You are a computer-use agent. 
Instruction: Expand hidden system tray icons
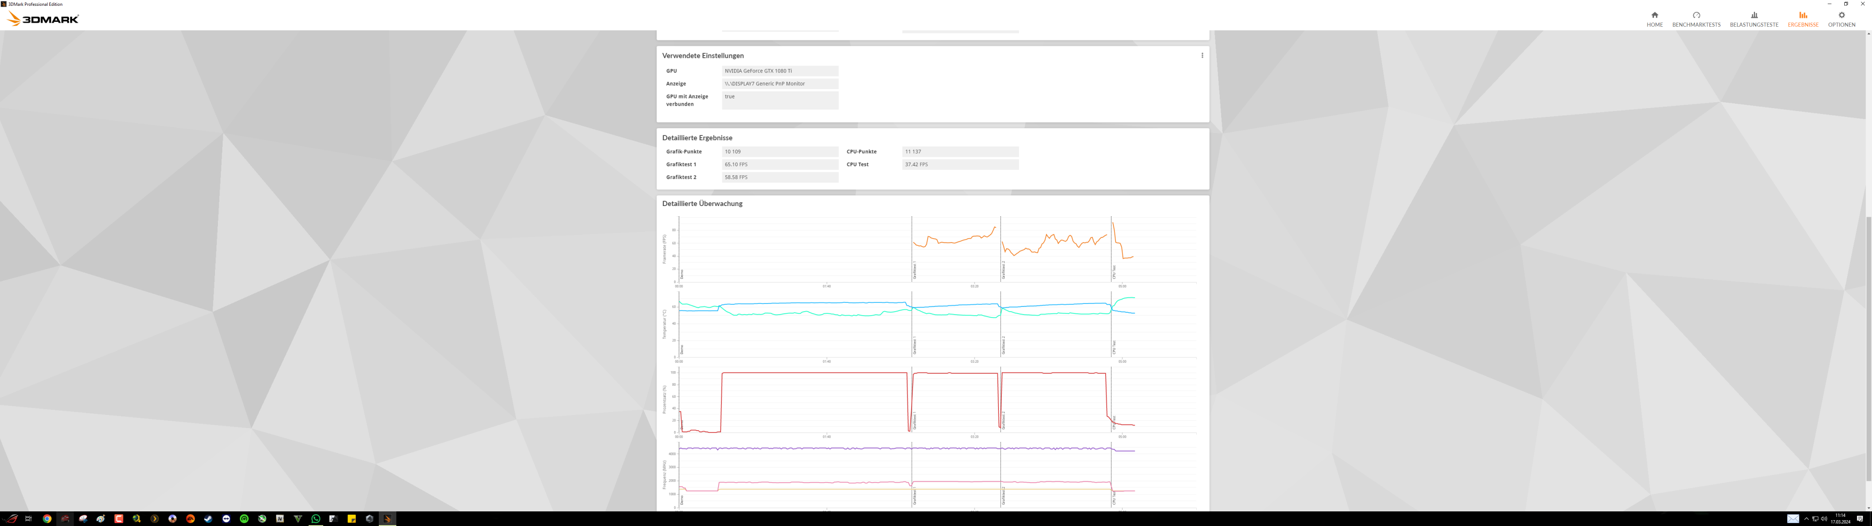[1807, 519]
